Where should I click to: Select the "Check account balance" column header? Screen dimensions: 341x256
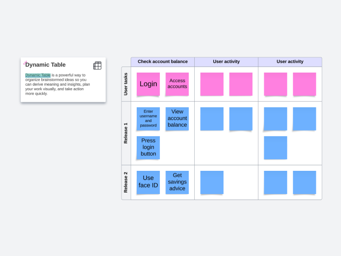point(162,62)
